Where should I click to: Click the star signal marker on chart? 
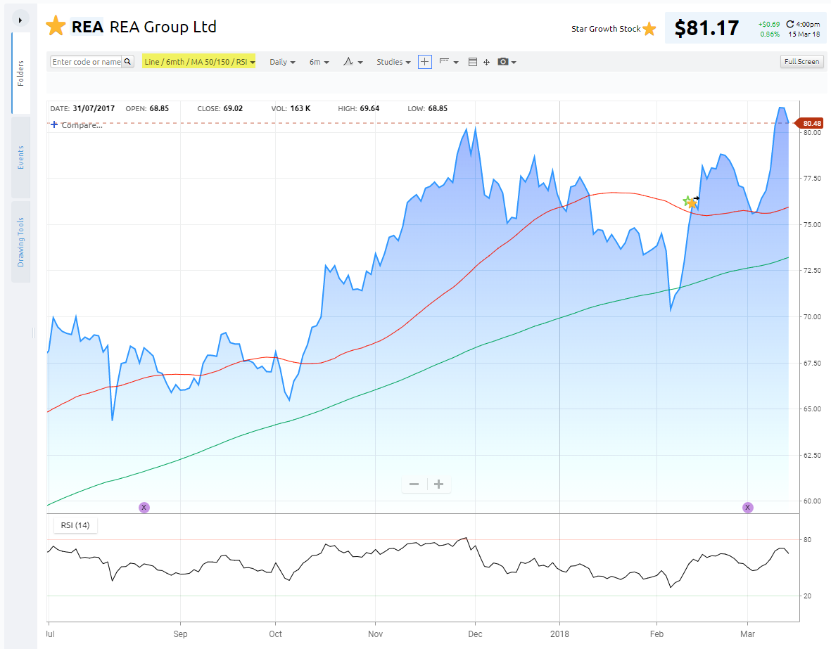point(690,202)
